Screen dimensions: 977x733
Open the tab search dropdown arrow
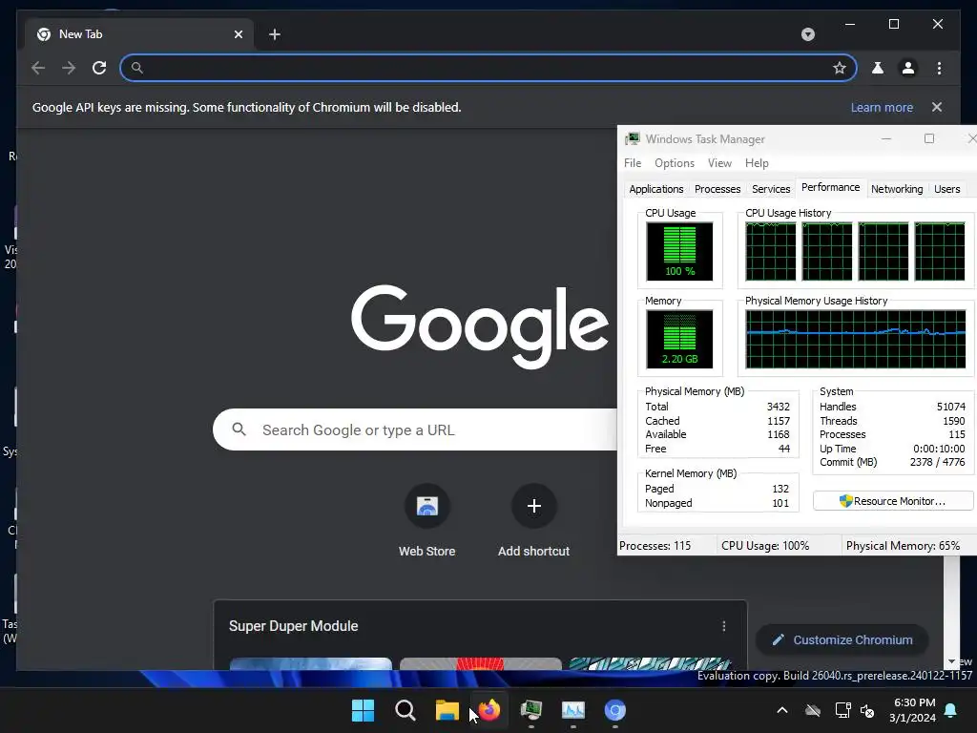807,34
